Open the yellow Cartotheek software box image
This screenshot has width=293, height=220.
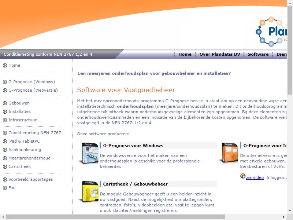[89, 191]
